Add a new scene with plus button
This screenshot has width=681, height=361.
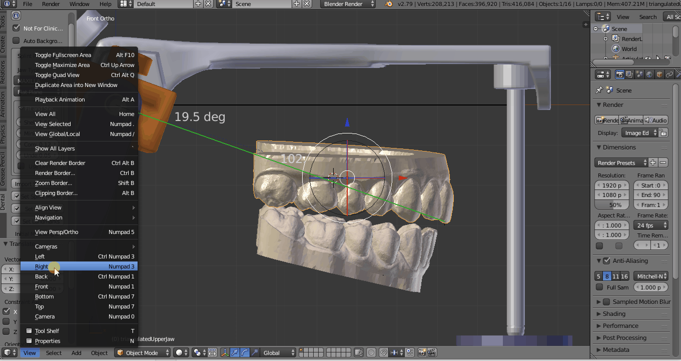point(297,3)
